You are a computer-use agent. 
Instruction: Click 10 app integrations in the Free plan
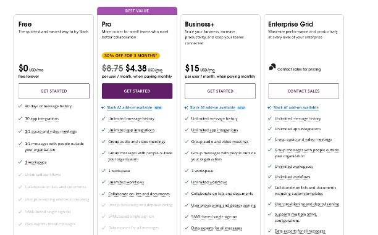[42, 118]
